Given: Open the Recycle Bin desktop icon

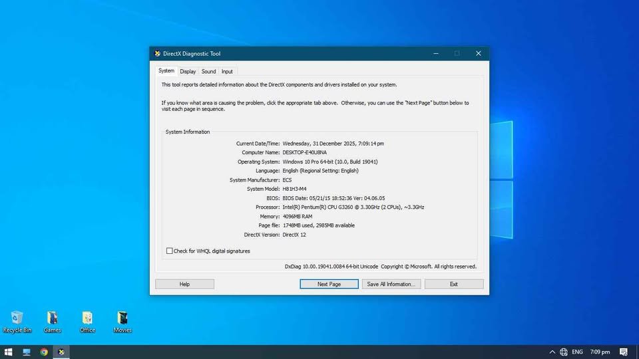Looking at the screenshot, I should [17, 322].
